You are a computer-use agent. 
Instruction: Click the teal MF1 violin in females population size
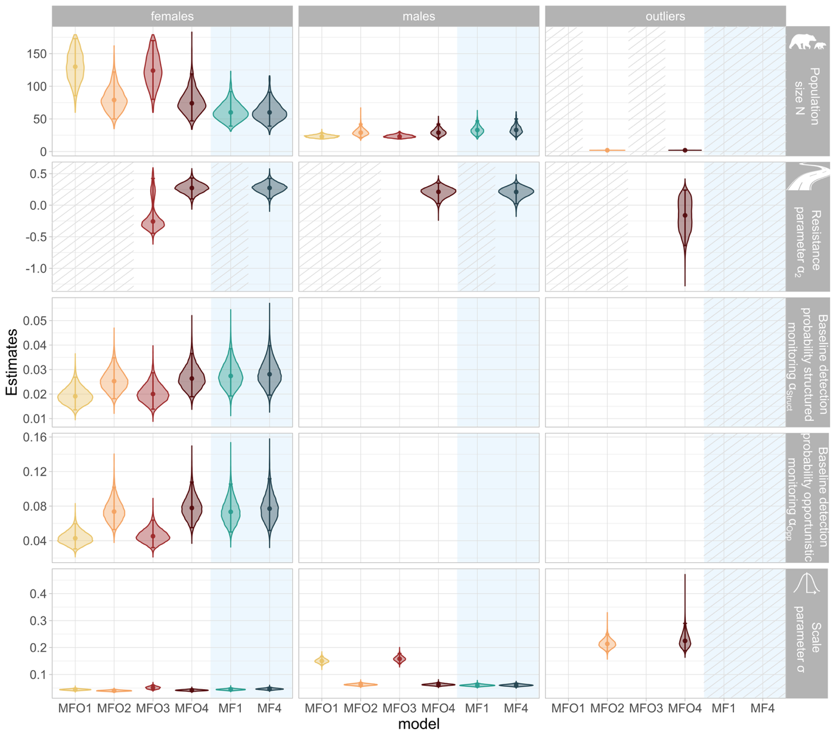point(231,113)
